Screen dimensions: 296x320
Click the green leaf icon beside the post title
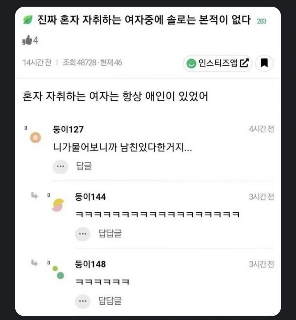[27, 21]
